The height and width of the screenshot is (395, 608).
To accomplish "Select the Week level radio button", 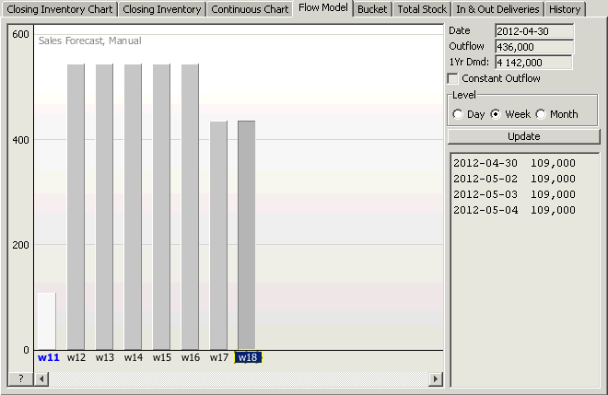I will pyautogui.click(x=496, y=114).
